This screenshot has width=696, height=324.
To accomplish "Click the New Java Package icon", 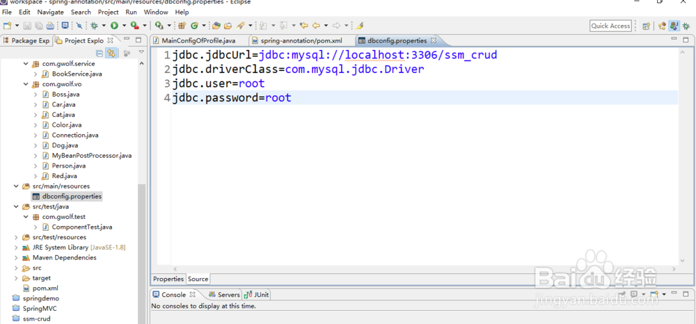I will click(x=182, y=26).
